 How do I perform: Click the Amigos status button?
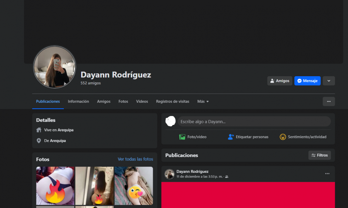click(x=280, y=81)
